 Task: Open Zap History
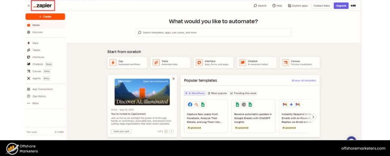coord(40,96)
